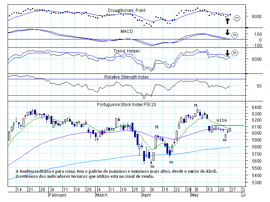Image resolution: width=270 pixels, height=202 pixels.
Task: Click the 6200 price axis label
Action: click(x=257, y=120)
